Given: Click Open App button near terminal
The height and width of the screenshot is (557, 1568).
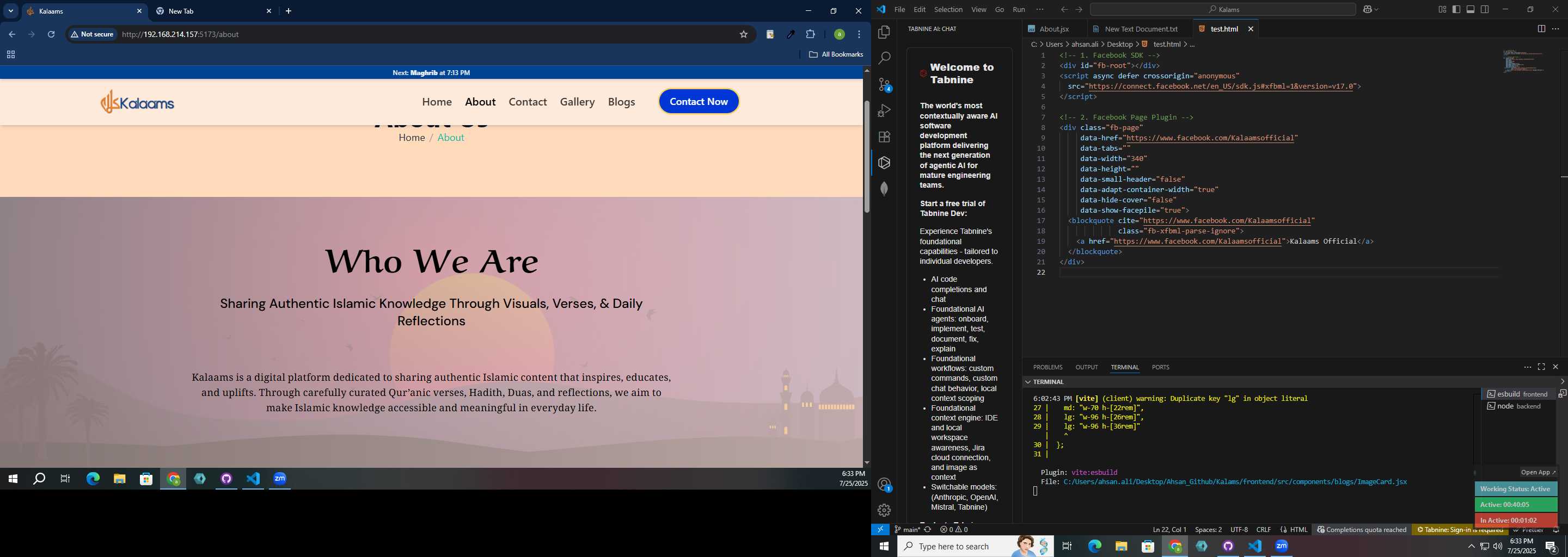Looking at the screenshot, I should click(x=1538, y=473).
